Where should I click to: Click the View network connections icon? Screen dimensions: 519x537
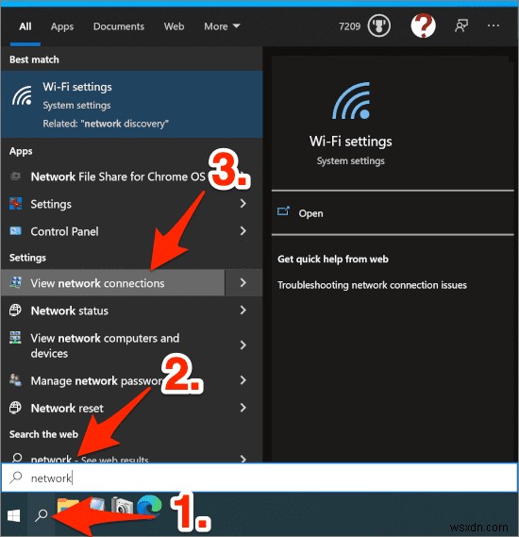coord(15,282)
